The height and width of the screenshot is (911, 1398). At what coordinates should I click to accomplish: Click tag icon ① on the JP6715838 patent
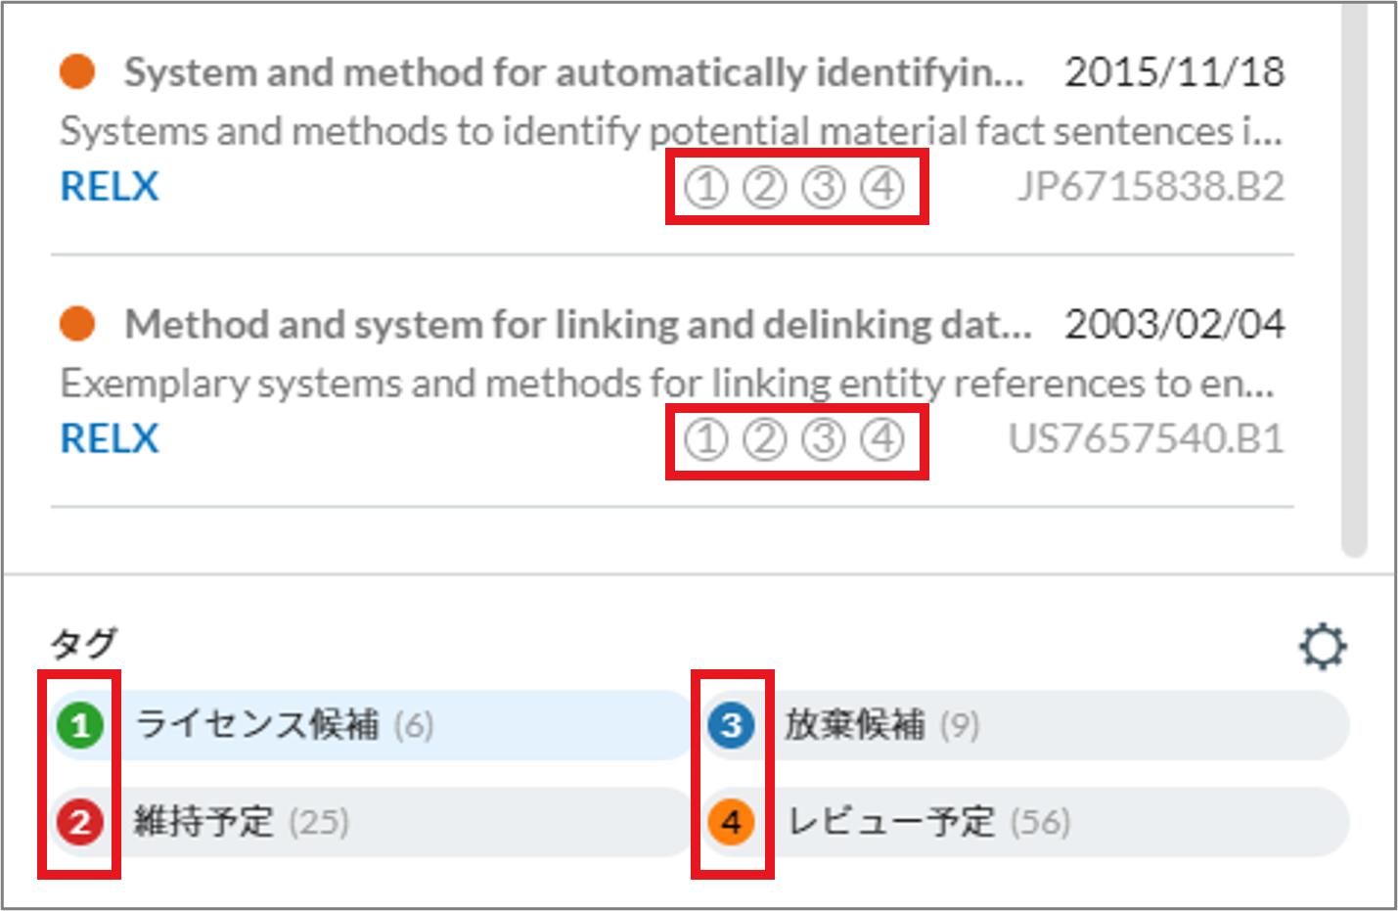(706, 186)
